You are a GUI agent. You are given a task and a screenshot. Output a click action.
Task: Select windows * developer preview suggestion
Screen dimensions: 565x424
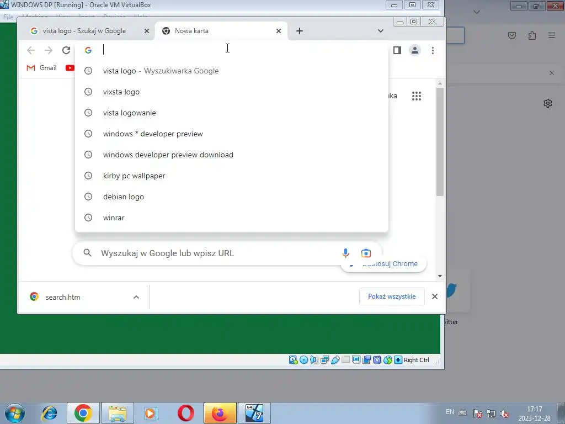pyautogui.click(x=232, y=134)
